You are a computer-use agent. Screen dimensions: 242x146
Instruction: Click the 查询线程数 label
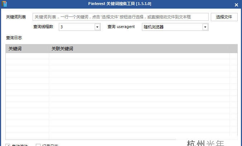pos(43,27)
